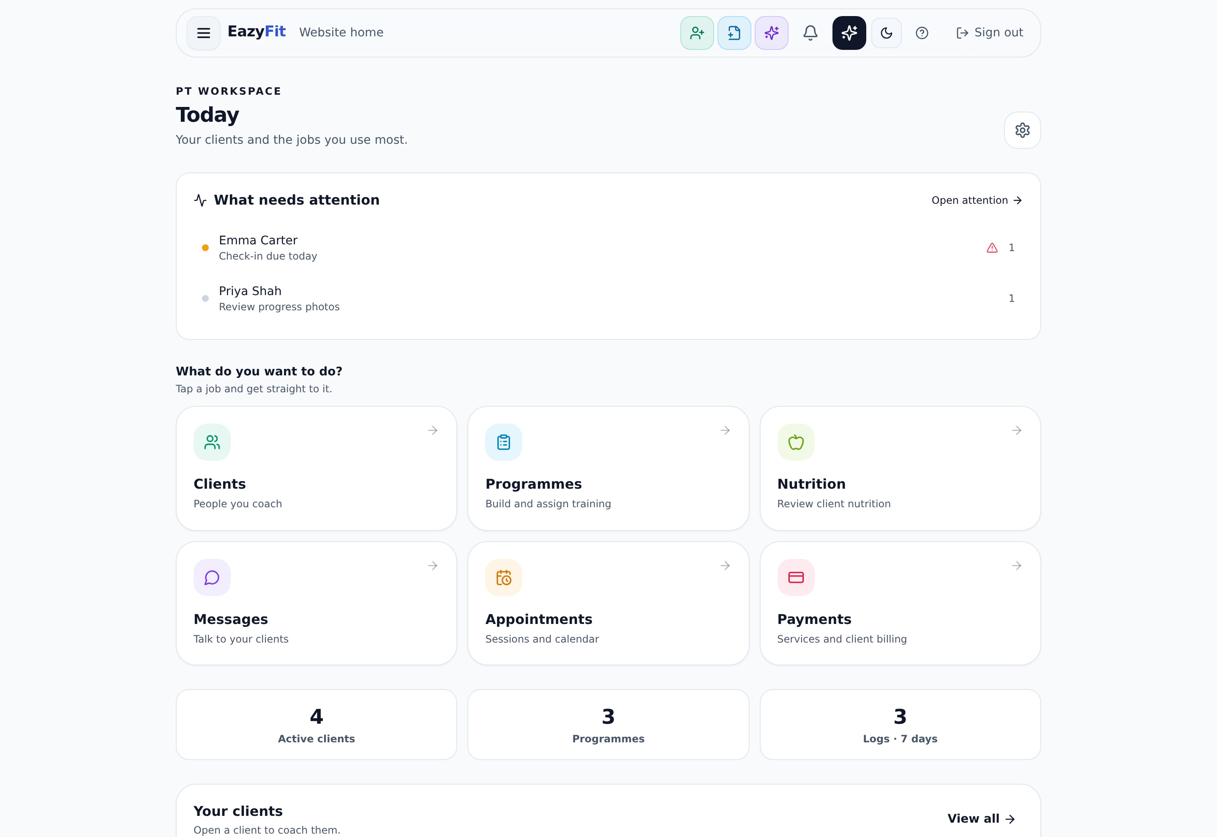Open workspace settings gear

point(1022,130)
